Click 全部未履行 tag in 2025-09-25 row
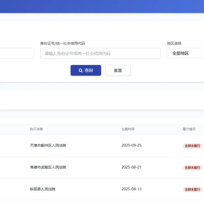The width and height of the screenshot is (204, 204). 193,146
